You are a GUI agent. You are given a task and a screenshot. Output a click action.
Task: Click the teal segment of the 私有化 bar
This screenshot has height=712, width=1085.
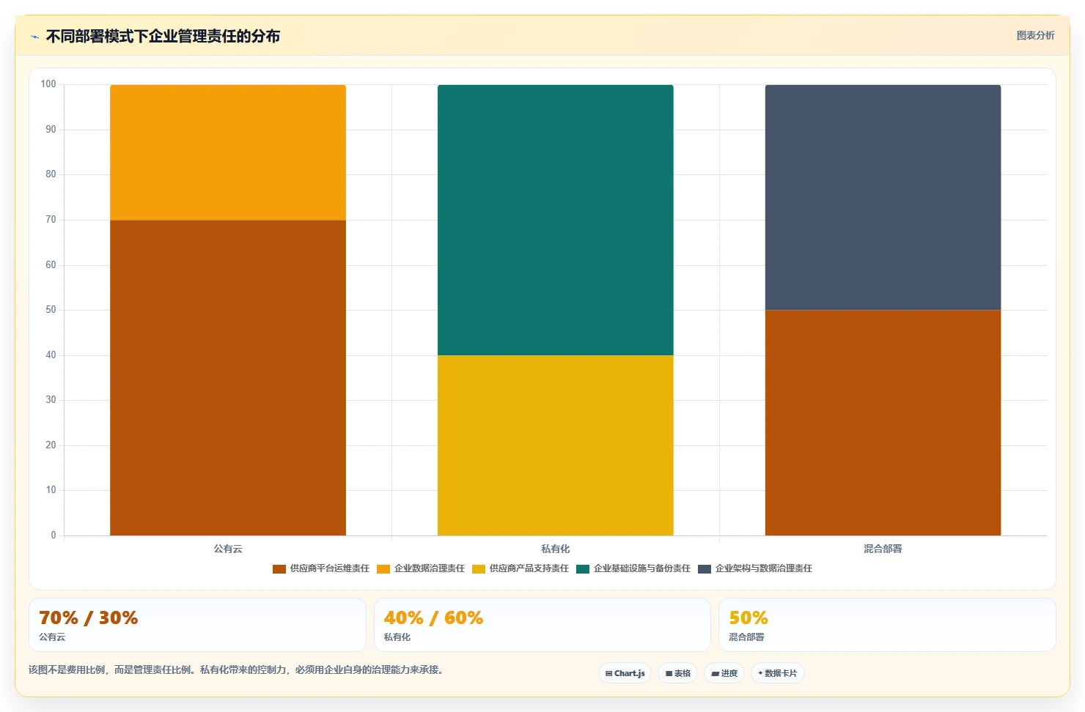[556, 220]
